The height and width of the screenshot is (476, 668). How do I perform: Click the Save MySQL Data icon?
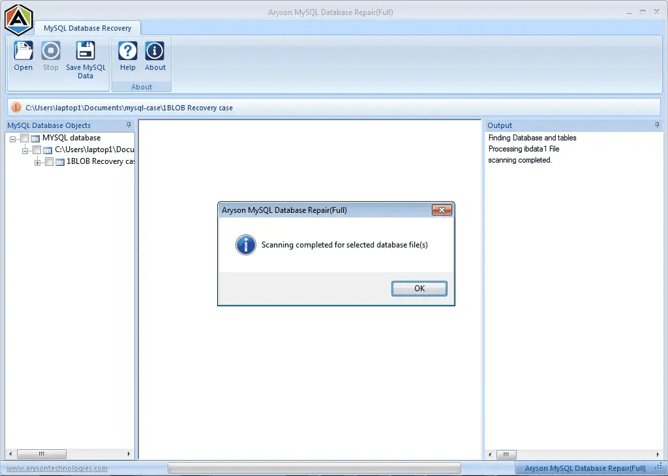point(85,51)
